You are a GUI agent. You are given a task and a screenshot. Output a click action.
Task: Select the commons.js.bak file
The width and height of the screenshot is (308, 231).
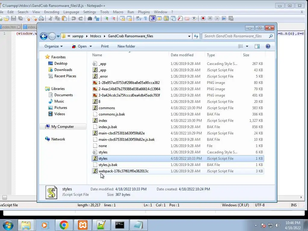pyautogui.click(x=177, y=114)
